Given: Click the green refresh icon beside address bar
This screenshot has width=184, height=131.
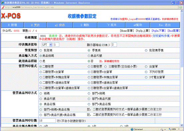Looking at the screenshot, I should coord(181,7).
